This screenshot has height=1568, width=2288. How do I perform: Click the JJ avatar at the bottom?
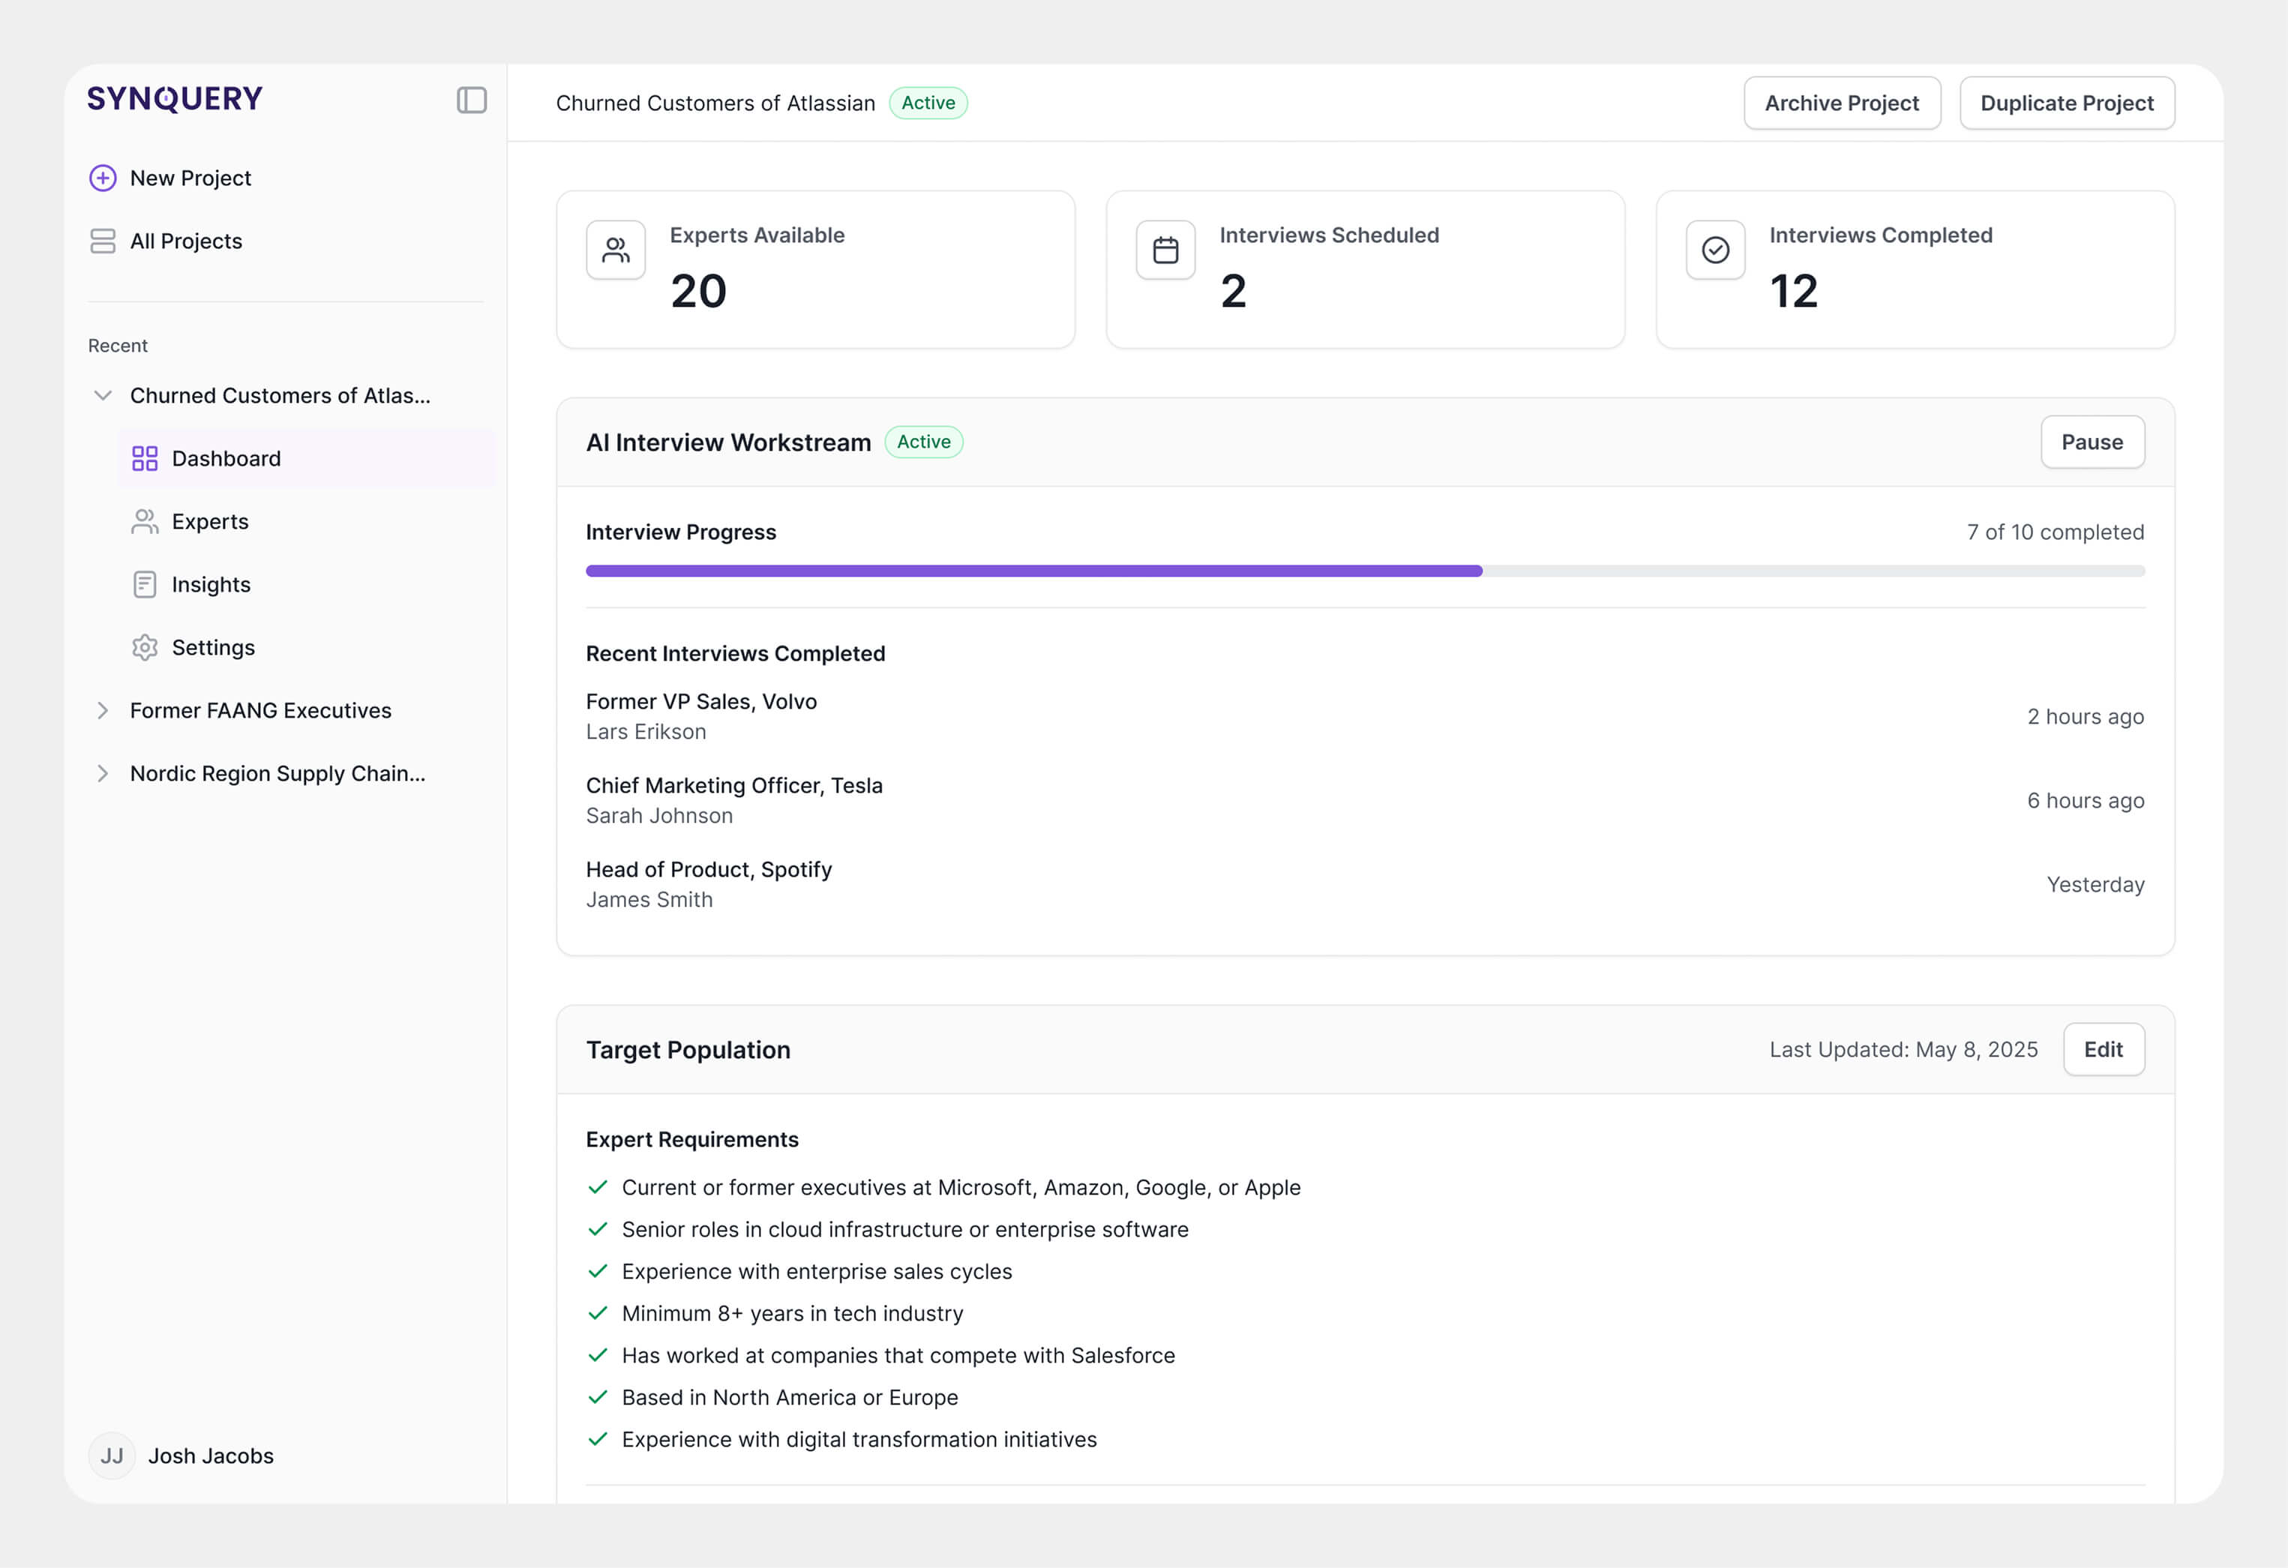[x=112, y=1456]
